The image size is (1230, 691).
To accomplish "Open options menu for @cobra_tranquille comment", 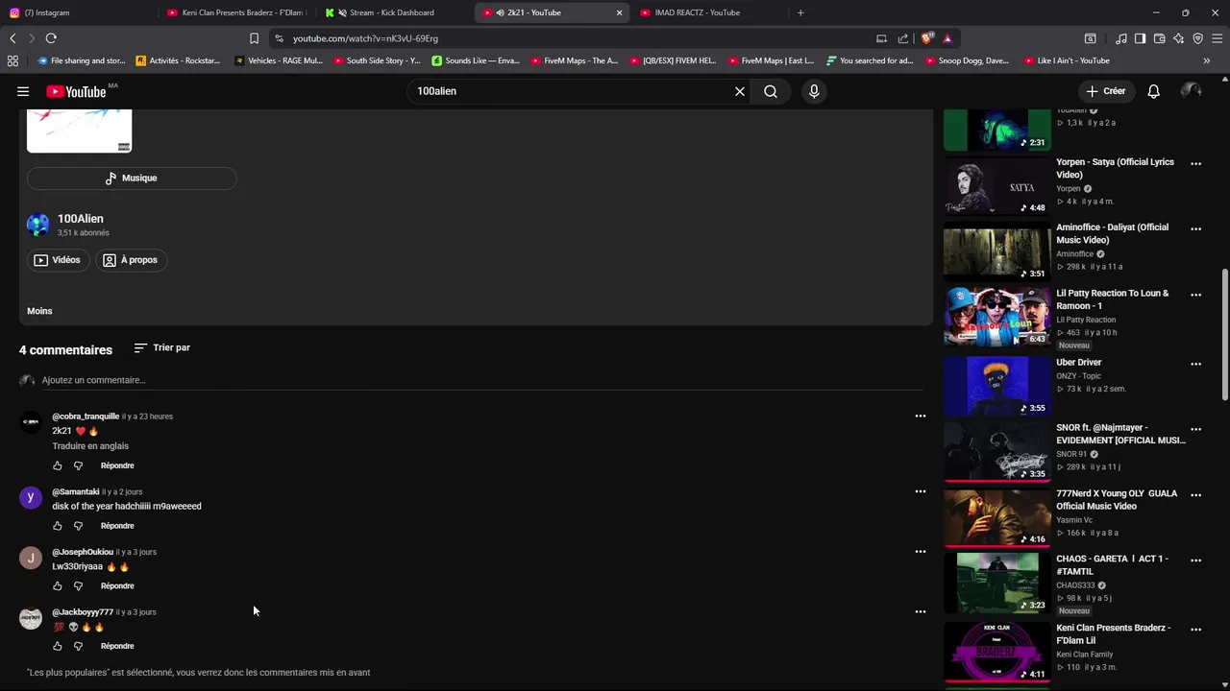I will [x=921, y=416].
